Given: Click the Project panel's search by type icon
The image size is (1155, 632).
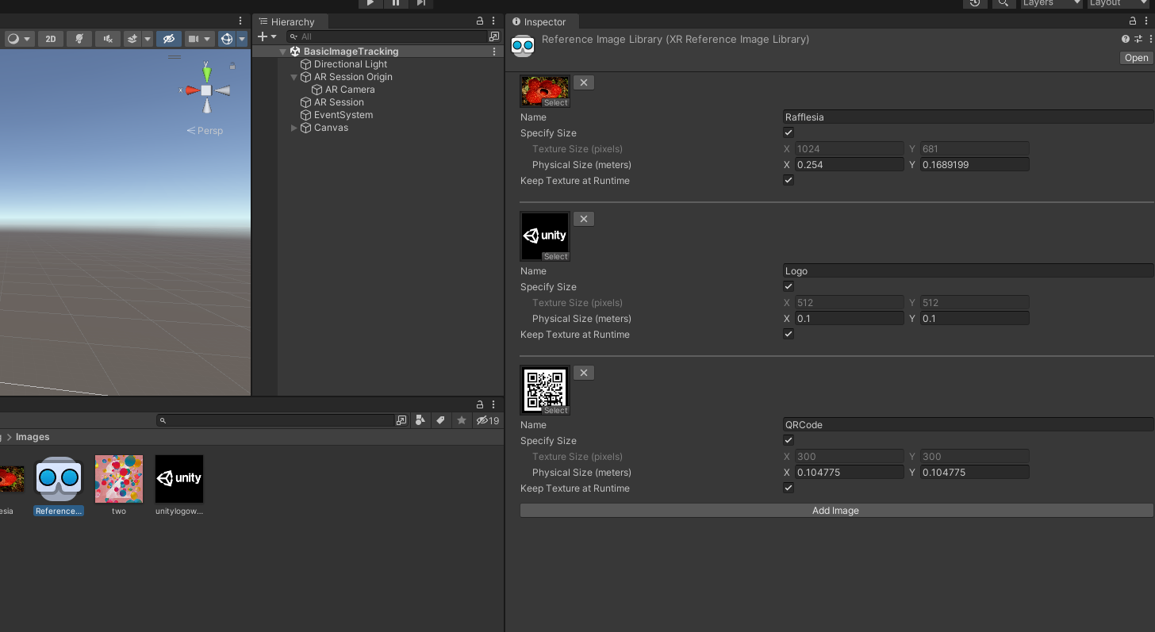Looking at the screenshot, I should tap(420, 420).
